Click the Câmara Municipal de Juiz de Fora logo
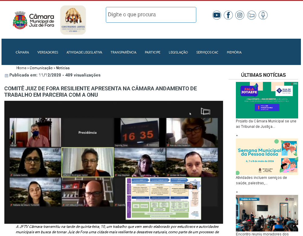 pyautogui.click(x=34, y=20)
